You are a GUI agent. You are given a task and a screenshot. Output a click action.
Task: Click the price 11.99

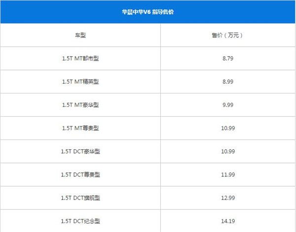[228, 175]
